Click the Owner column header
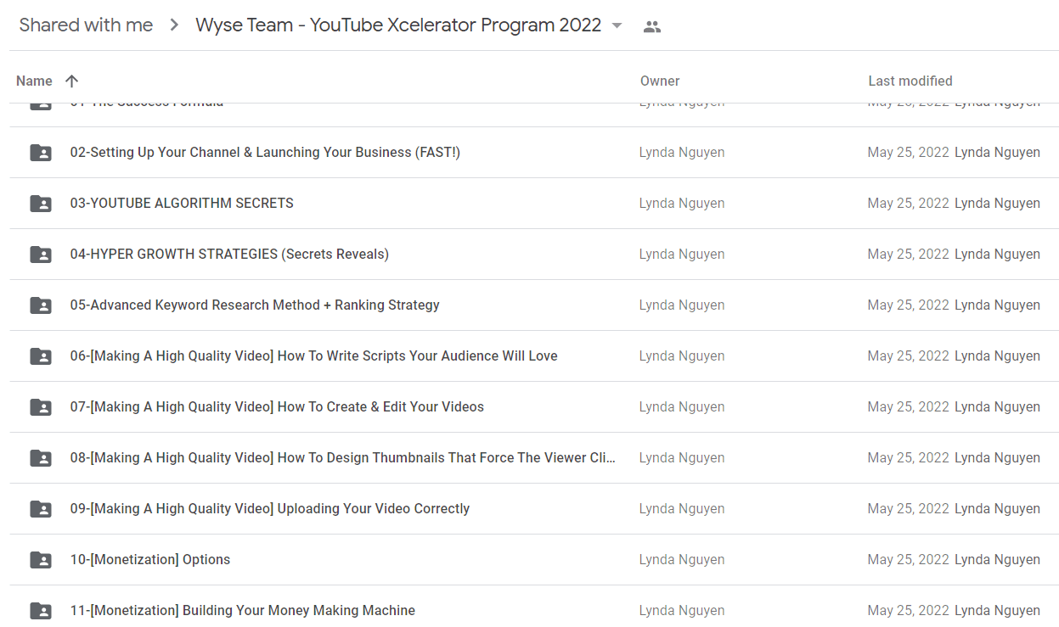This screenshot has height=627, width=1059. pyautogui.click(x=660, y=81)
